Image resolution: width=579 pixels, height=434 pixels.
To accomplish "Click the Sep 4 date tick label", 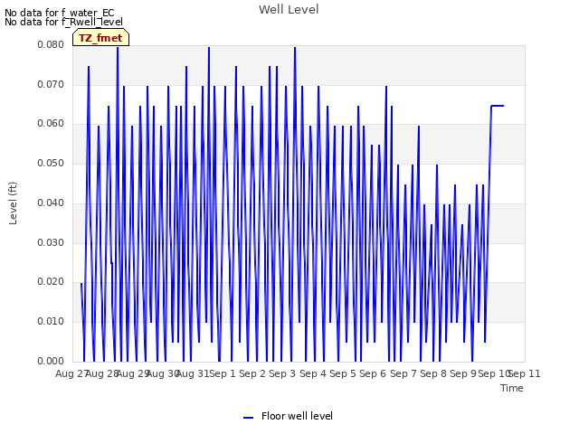I will (x=313, y=373).
